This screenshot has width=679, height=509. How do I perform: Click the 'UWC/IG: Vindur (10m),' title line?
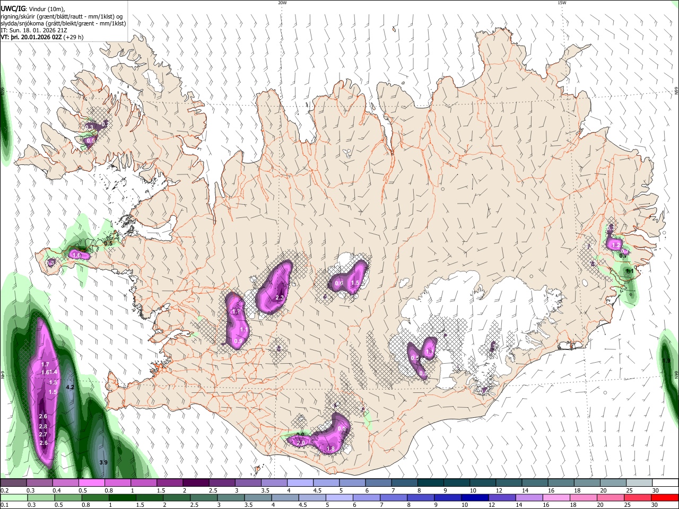pyautogui.click(x=33, y=9)
